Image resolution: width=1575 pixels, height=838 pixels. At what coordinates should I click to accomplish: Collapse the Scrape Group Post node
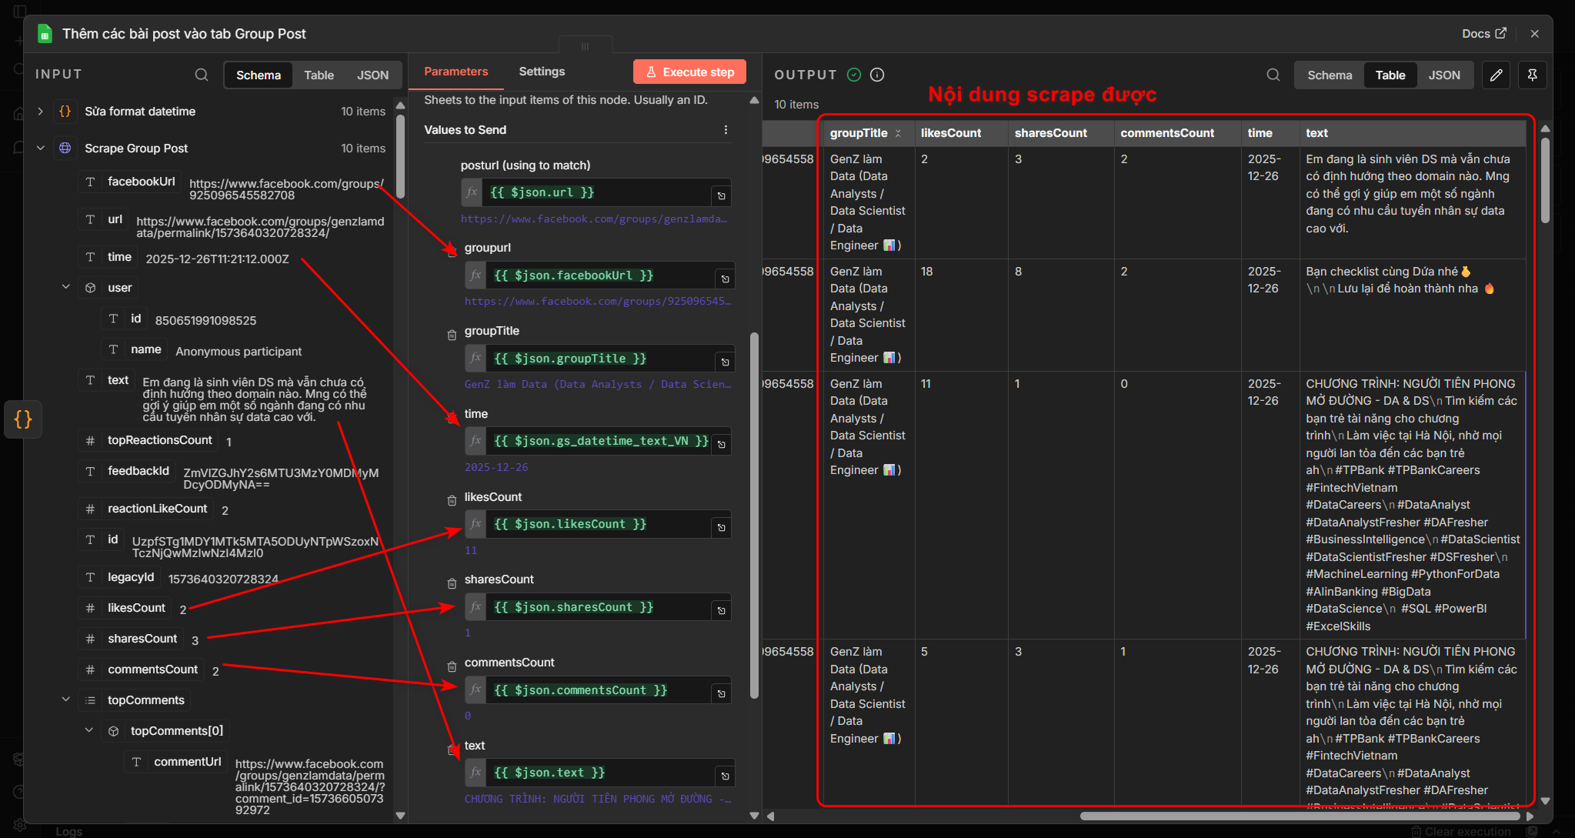[x=41, y=149]
